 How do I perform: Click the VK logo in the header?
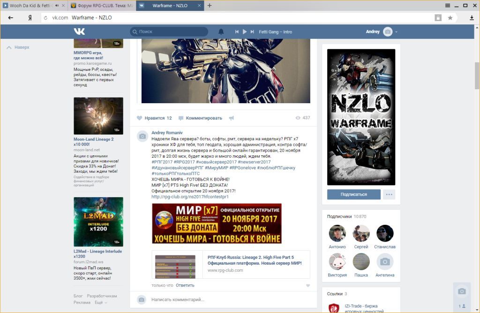79,31
